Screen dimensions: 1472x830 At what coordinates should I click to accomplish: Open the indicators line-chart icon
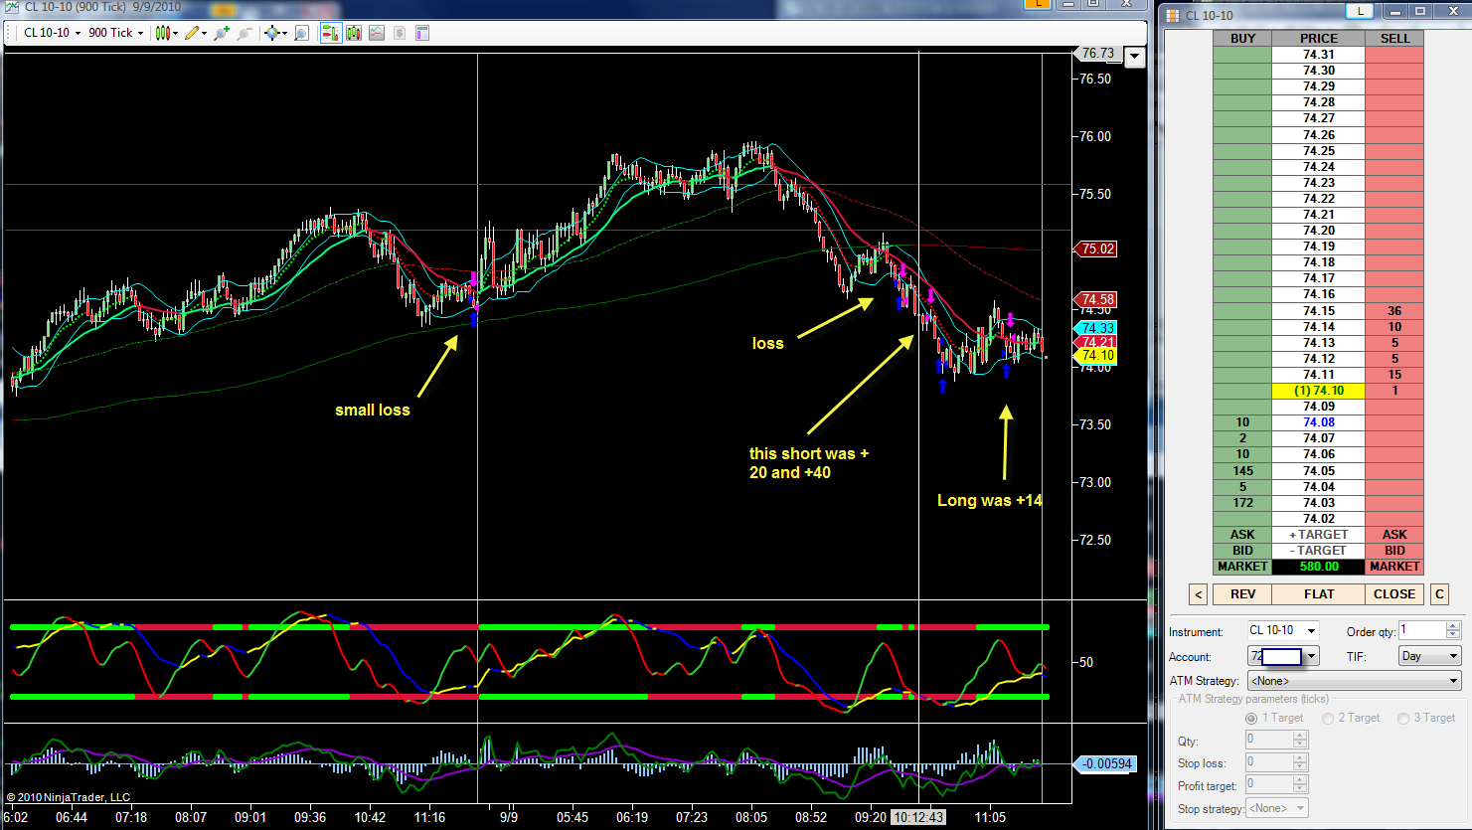tap(377, 33)
